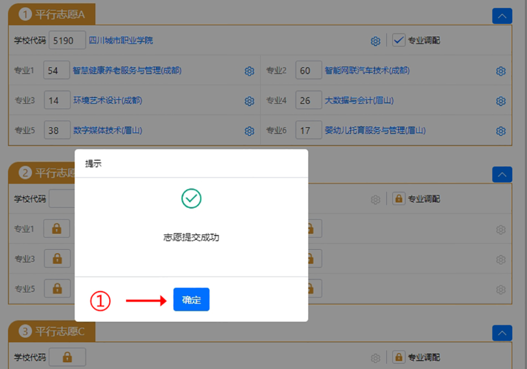Click the lock toggle beside 专业调配 in 平行志愿B
Image resolution: width=527 pixels, height=369 pixels.
coord(399,199)
